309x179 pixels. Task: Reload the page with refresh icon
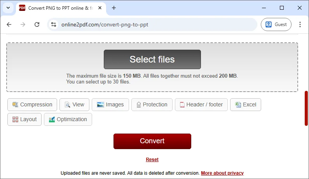37,24
